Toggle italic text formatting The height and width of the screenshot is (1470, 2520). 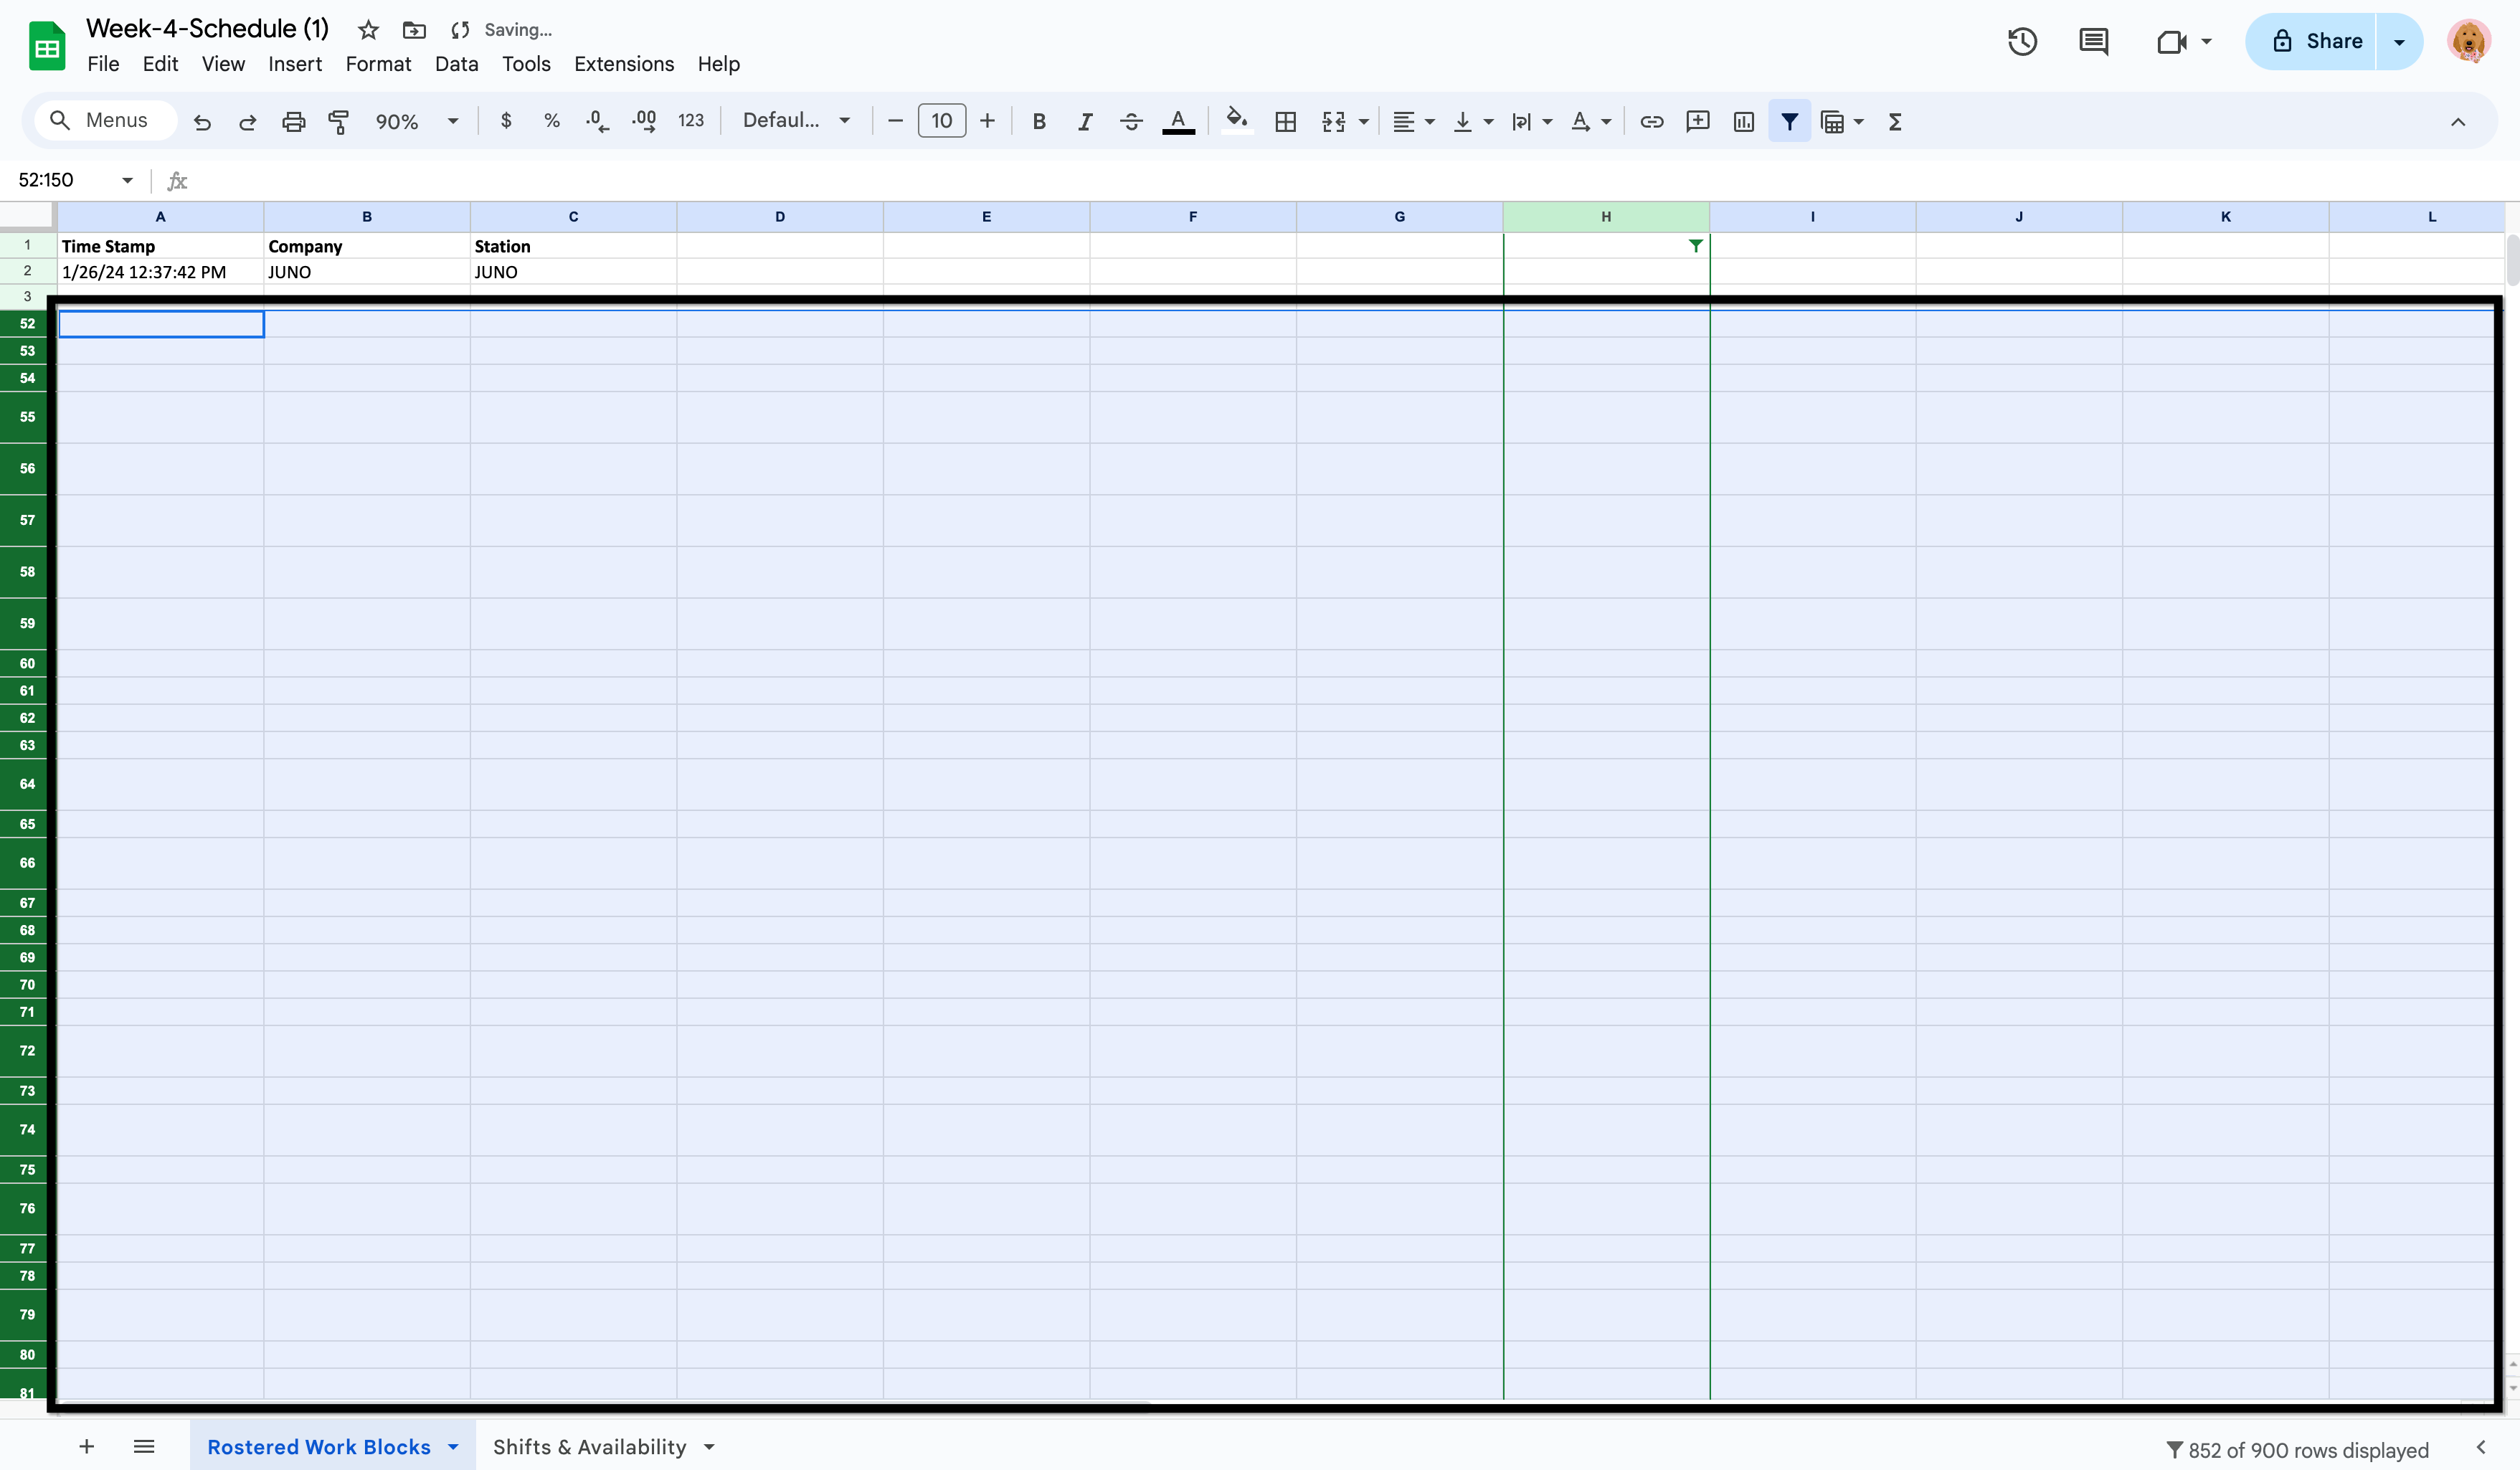point(1084,122)
